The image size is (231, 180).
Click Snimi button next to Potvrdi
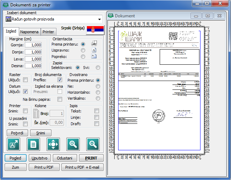[41, 133]
